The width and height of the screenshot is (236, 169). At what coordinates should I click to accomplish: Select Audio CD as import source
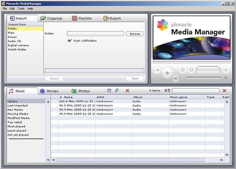click(x=25, y=41)
